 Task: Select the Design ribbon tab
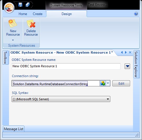[x=66, y=14]
